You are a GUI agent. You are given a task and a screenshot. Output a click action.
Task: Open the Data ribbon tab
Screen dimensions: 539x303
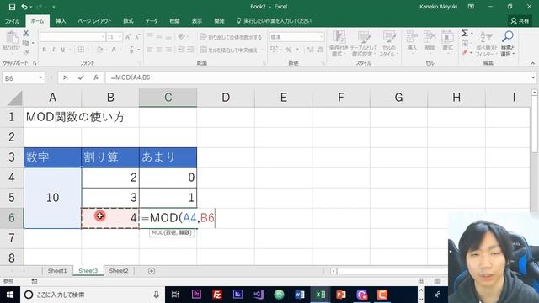point(152,21)
